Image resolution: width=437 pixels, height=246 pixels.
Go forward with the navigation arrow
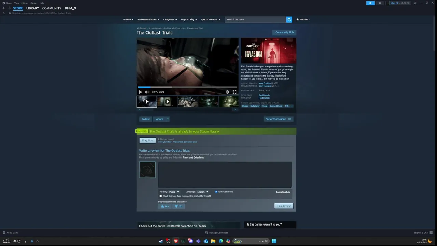(x=9, y=8)
